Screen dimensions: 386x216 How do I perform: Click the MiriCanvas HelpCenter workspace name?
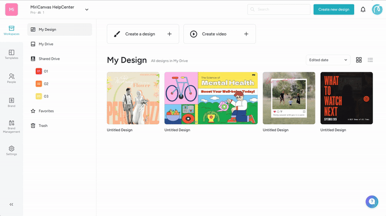(52, 7)
